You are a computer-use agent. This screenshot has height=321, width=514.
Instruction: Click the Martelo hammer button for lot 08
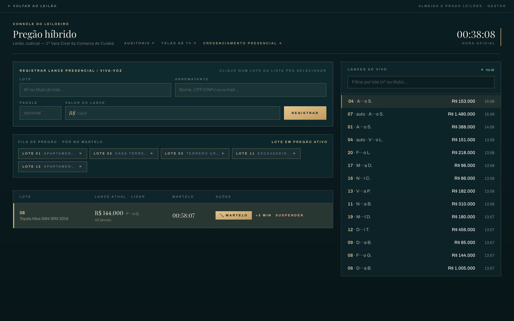[x=234, y=215]
